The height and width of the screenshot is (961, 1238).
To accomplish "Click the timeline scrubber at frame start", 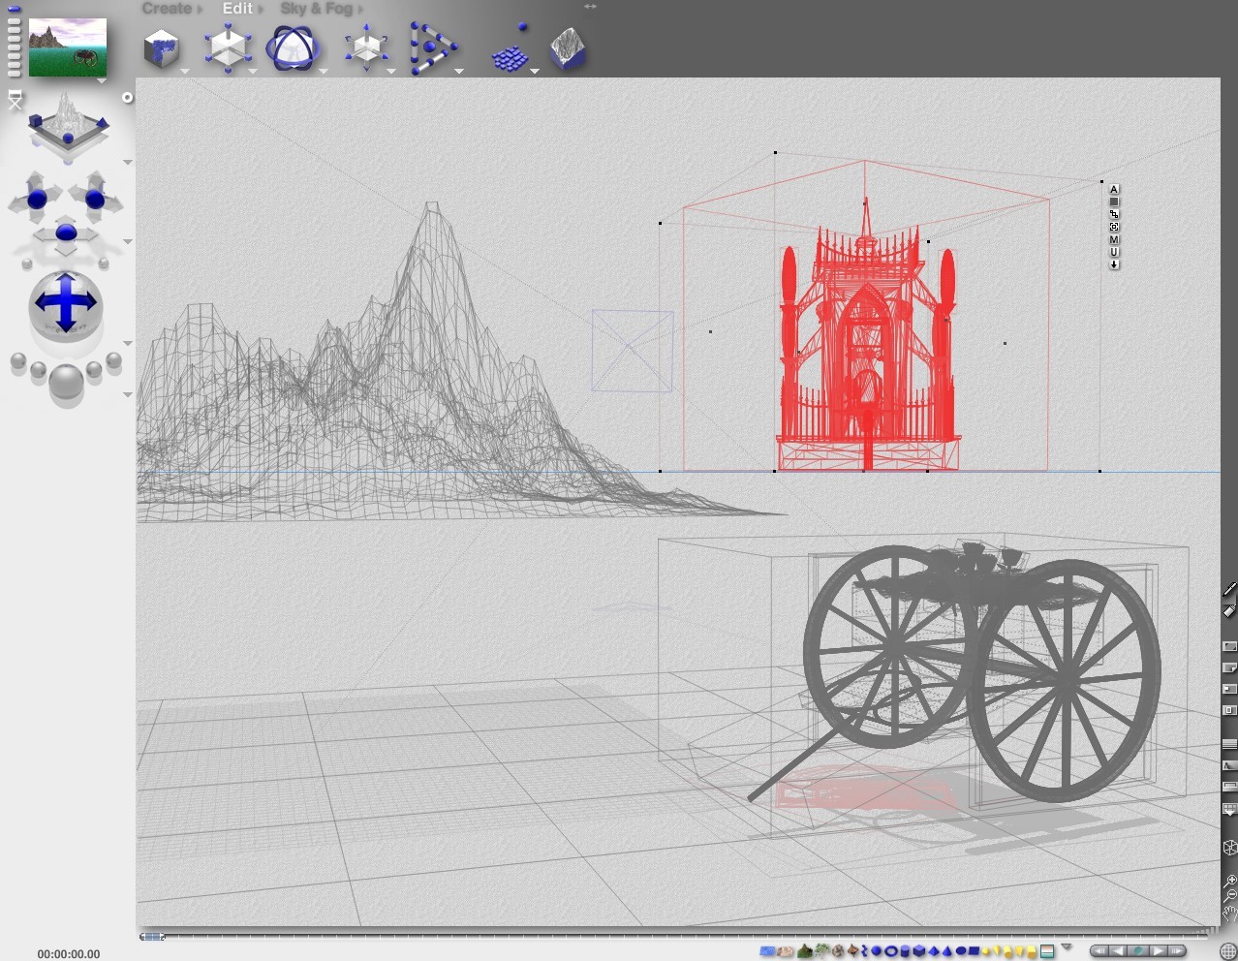I will pos(152,936).
